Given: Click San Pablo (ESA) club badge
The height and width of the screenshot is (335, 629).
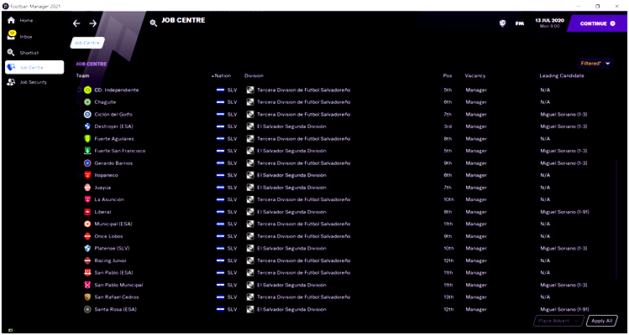Looking at the screenshot, I should [87, 272].
